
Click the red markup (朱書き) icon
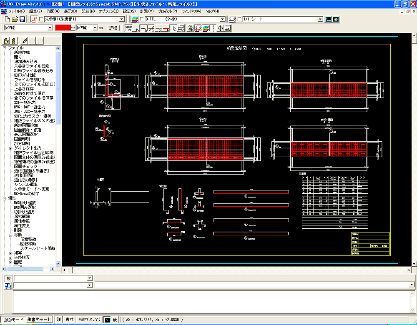[34, 19]
